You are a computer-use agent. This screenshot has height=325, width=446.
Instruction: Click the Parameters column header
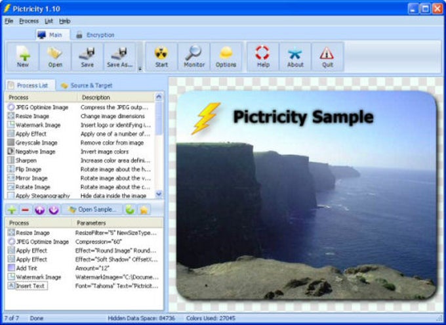tap(118, 223)
